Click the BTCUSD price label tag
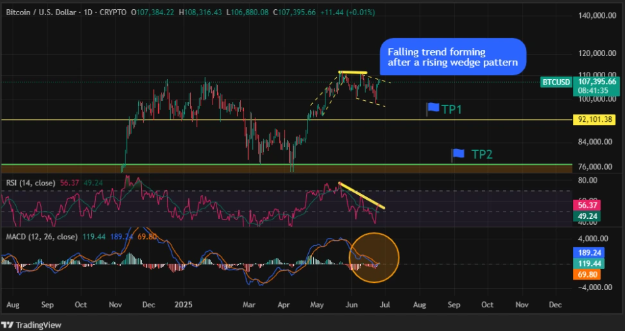Image resolution: width=625 pixels, height=331 pixels. click(x=556, y=82)
